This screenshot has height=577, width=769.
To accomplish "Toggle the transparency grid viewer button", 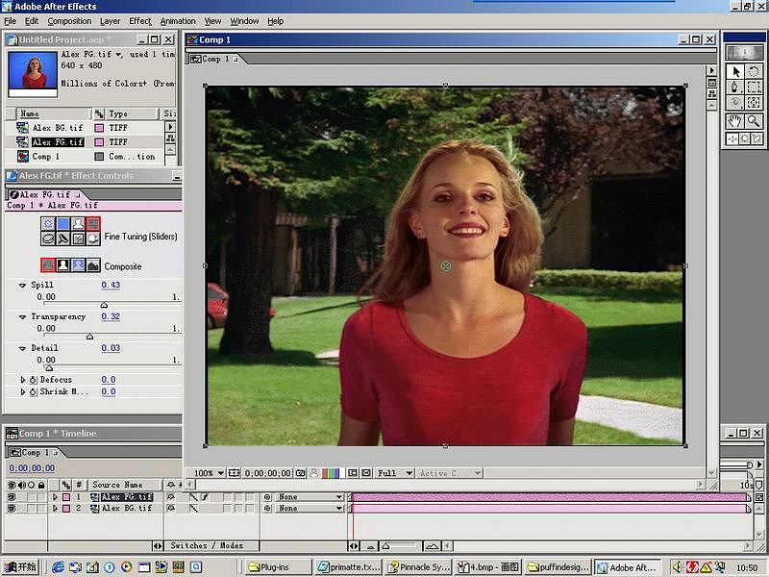I will click(x=366, y=473).
